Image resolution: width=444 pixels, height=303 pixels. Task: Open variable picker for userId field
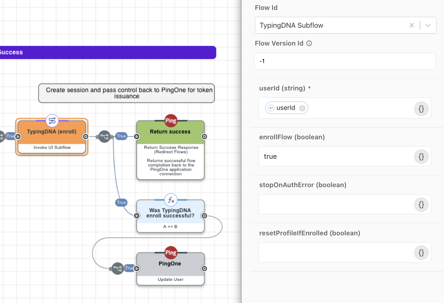[421, 109]
